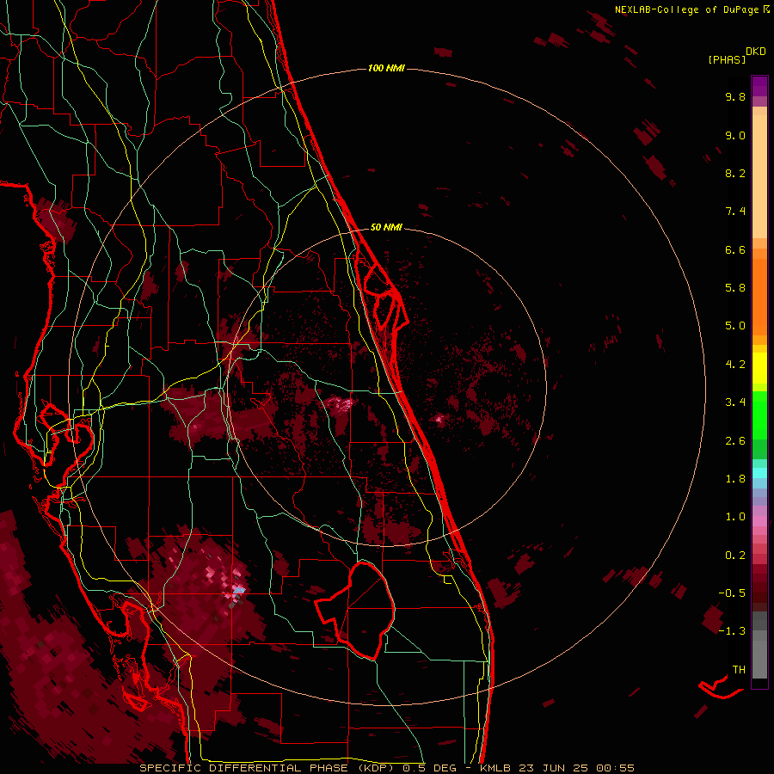The image size is (774, 774).
Task: Click the 00:55 timestamp text
Action: click(x=615, y=768)
